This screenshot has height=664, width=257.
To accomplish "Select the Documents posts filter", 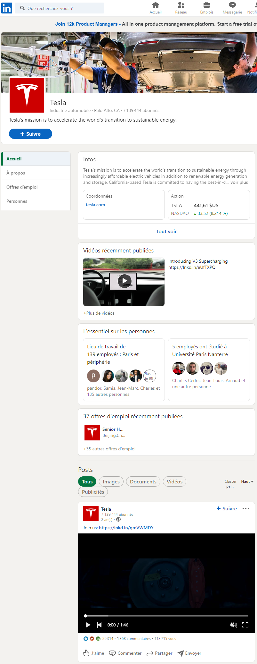I will pyautogui.click(x=143, y=481).
